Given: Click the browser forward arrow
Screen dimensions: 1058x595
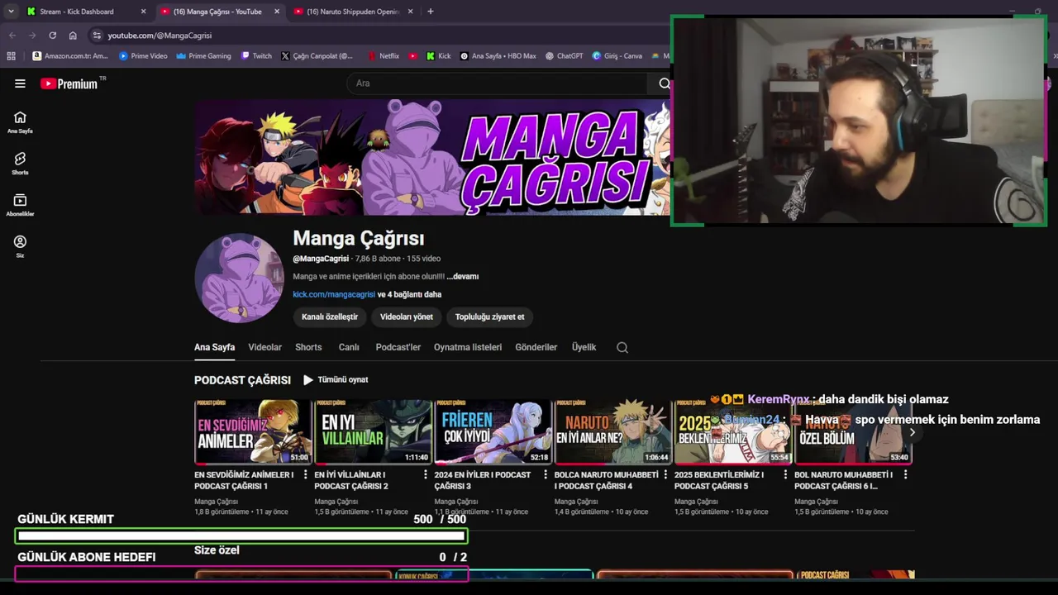Looking at the screenshot, I should point(32,36).
